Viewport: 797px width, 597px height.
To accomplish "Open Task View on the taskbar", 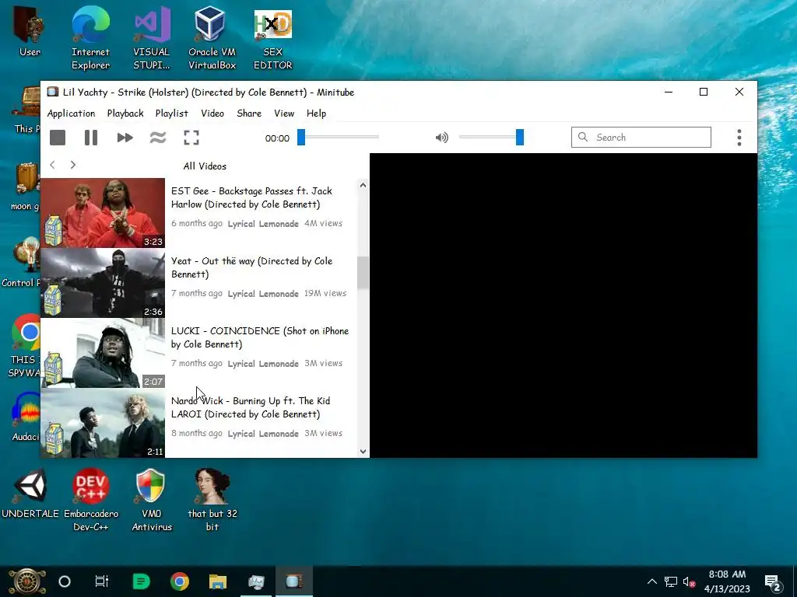I will 102,581.
